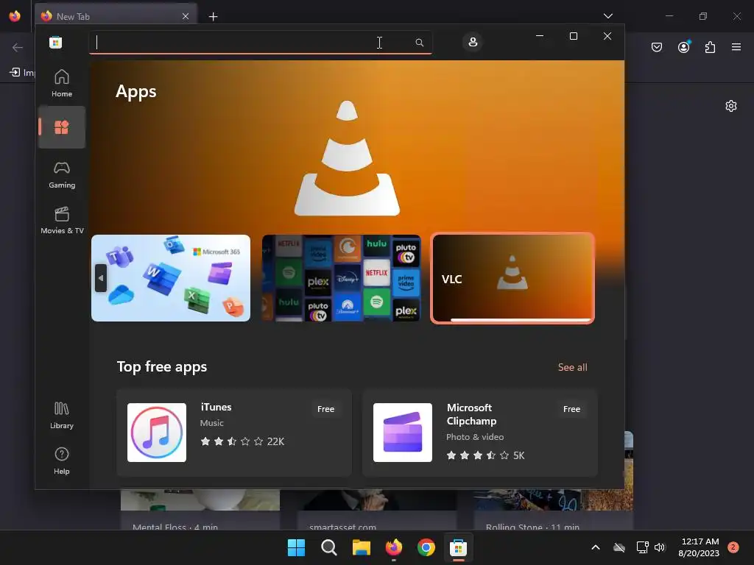Click the Free button for iTunes
This screenshot has width=754, height=565.
pos(325,409)
